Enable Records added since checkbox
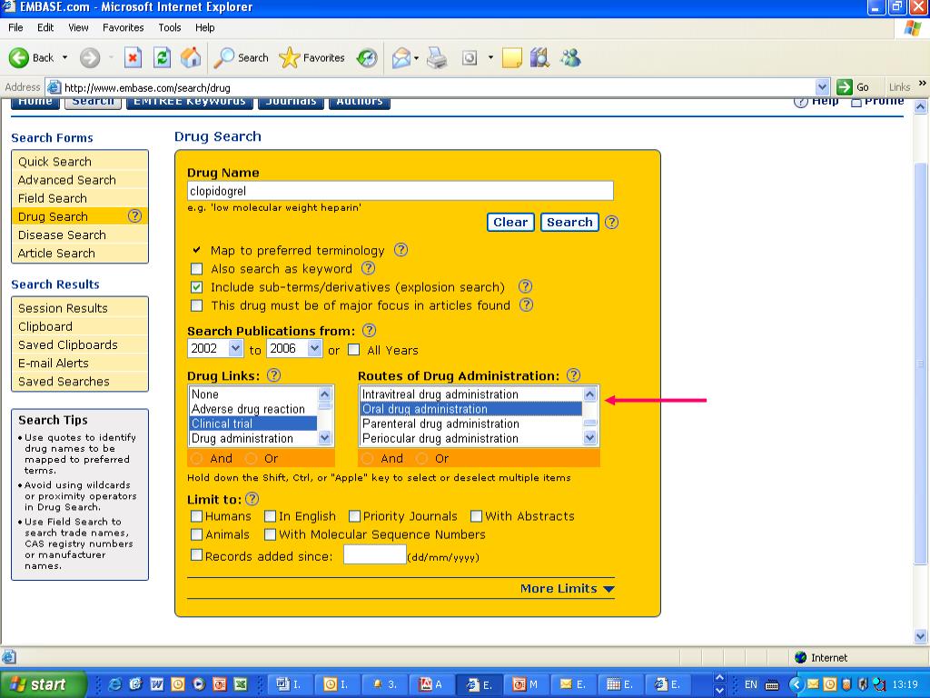The height and width of the screenshot is (698, 930). [x=196, y=555]
